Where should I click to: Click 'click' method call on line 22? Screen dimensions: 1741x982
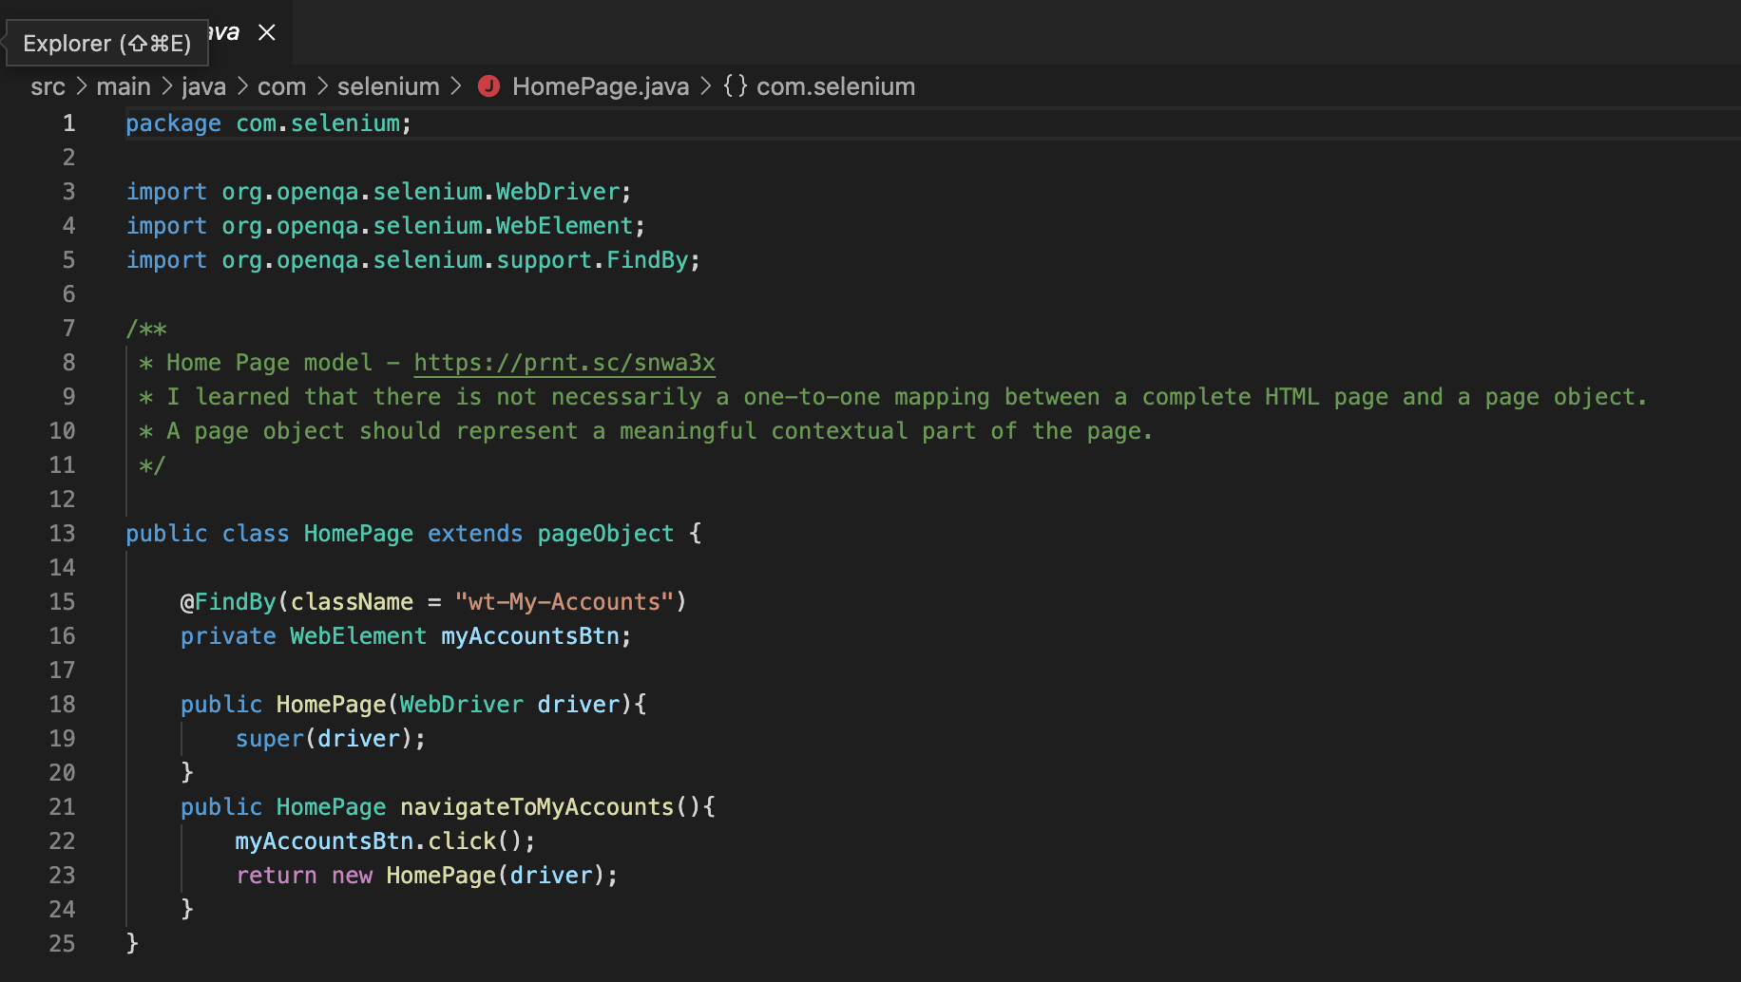[462, 841]
